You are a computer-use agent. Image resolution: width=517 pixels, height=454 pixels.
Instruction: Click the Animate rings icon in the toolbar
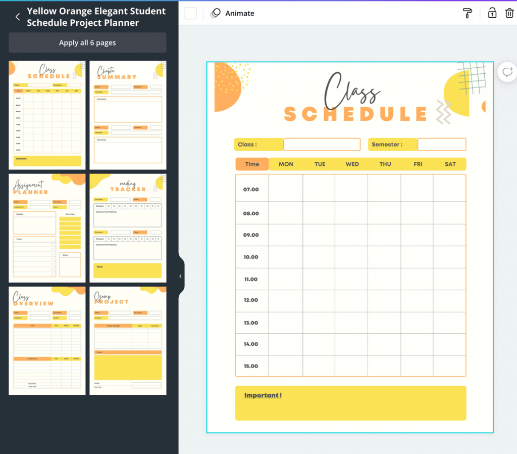(216, 13)
